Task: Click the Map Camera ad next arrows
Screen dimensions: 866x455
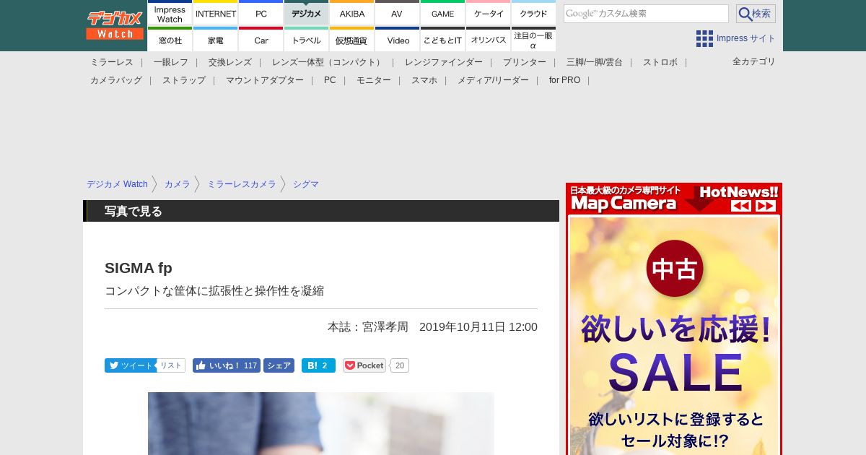Action: click(766, 206)
